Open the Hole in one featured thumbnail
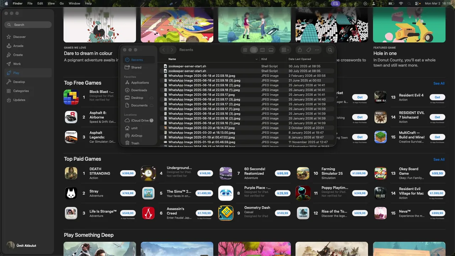 (409, 25)
